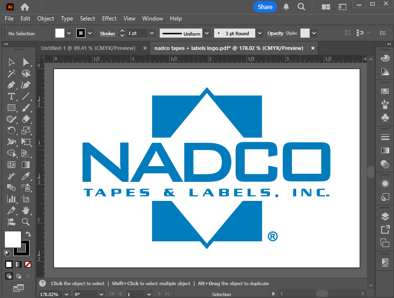Select the Warp tool

(11, 142)
